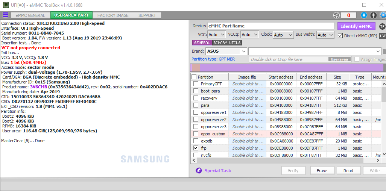
Task: Check the PrimaryGPT partition checkbox
Action: pyautogui.click(x=196, y=84)
